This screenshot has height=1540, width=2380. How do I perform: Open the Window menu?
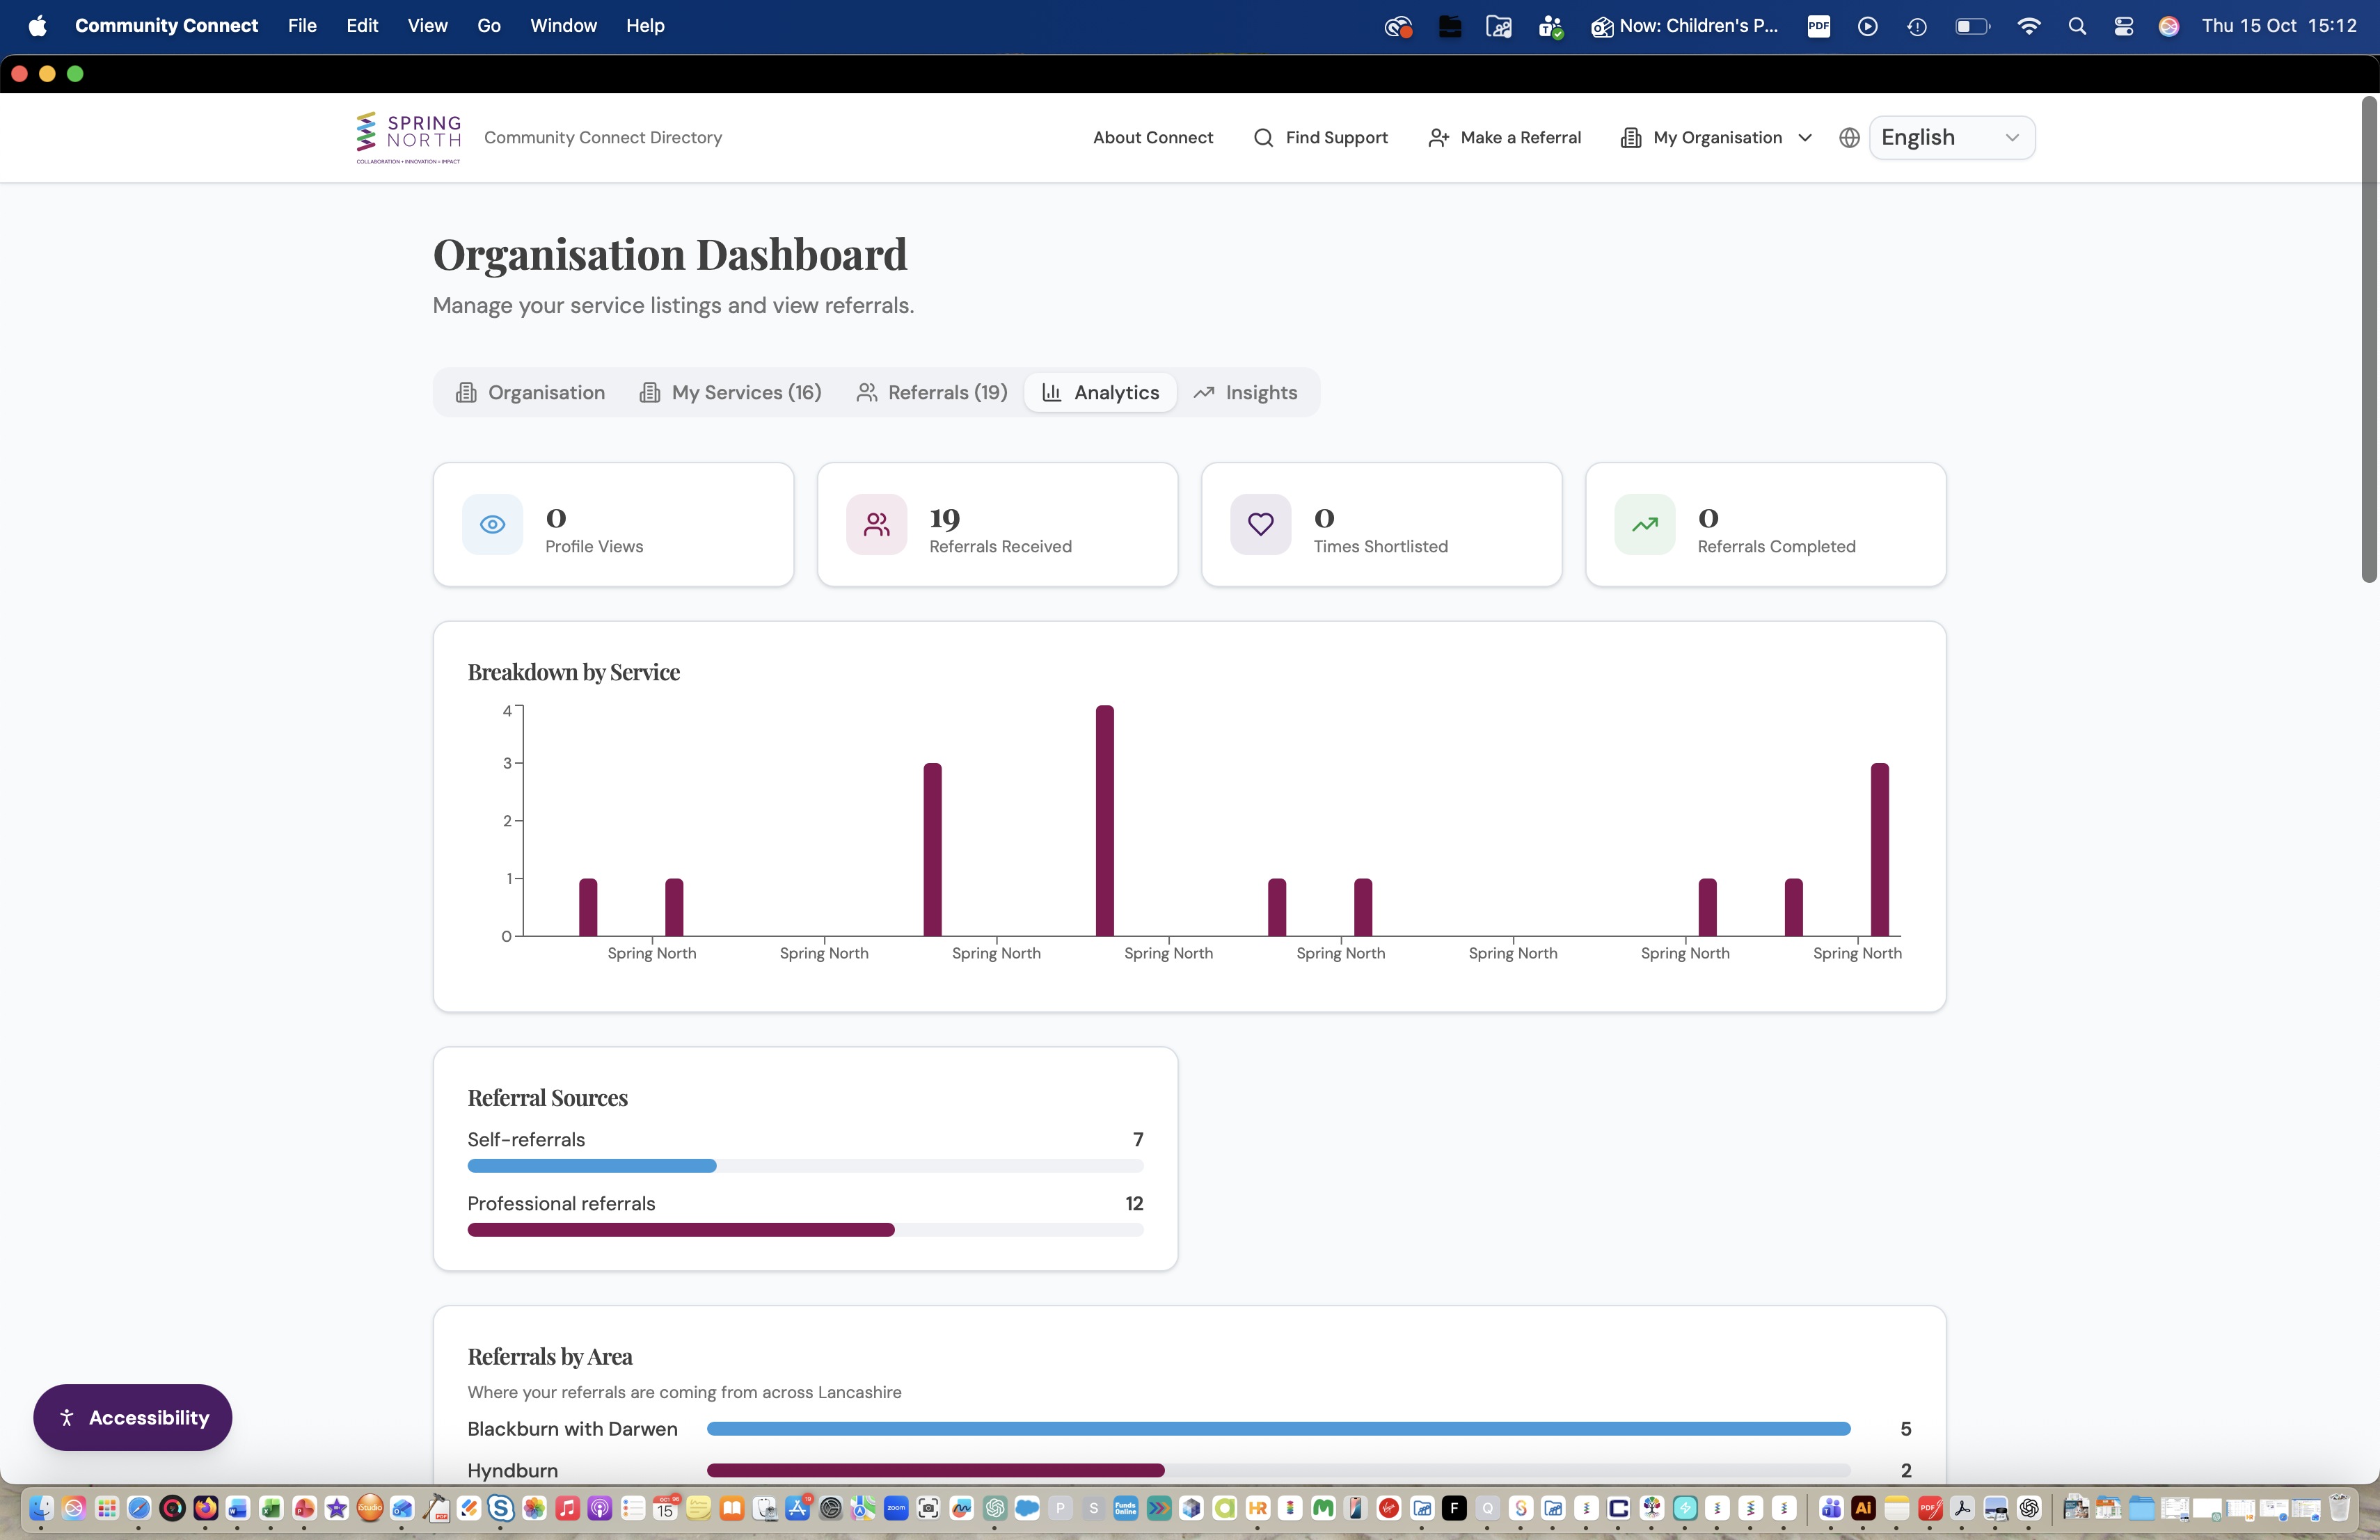(x=563, y=26)
